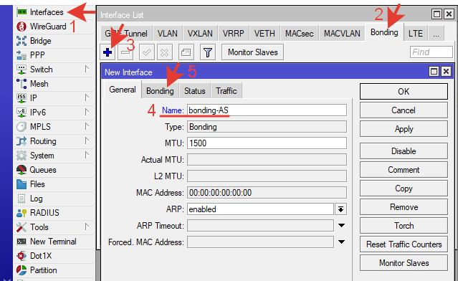Expand the IPv6 submenu arrow

pyautogui.click(x=87, y=112)
